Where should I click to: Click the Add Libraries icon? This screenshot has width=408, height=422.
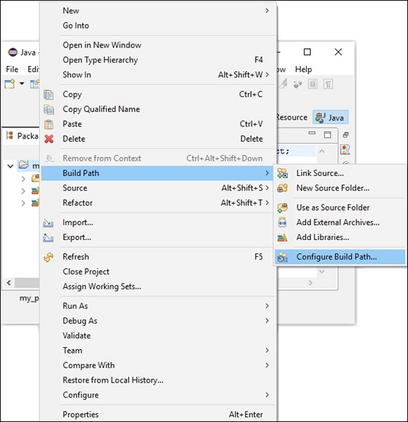(x=283, y=237)
